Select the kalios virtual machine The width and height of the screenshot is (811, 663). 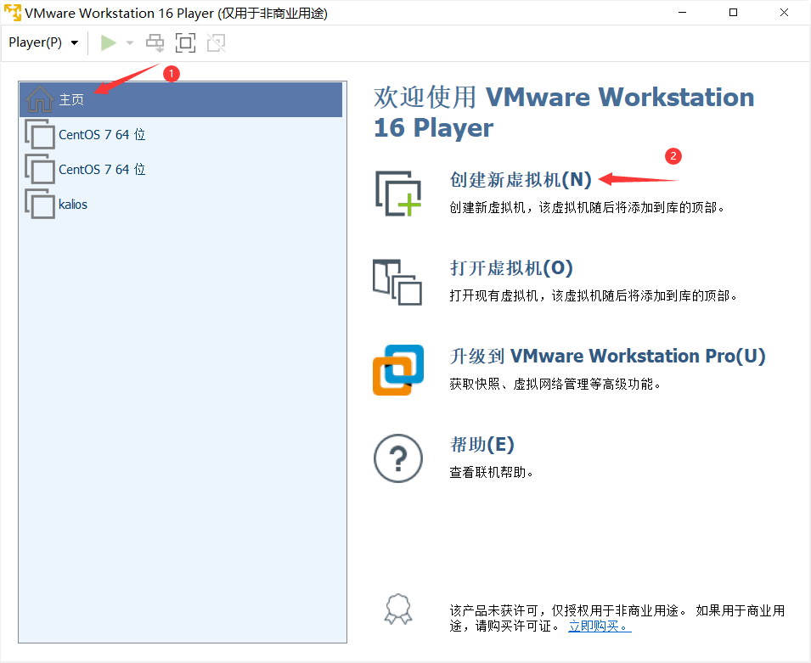click(181, 205)
